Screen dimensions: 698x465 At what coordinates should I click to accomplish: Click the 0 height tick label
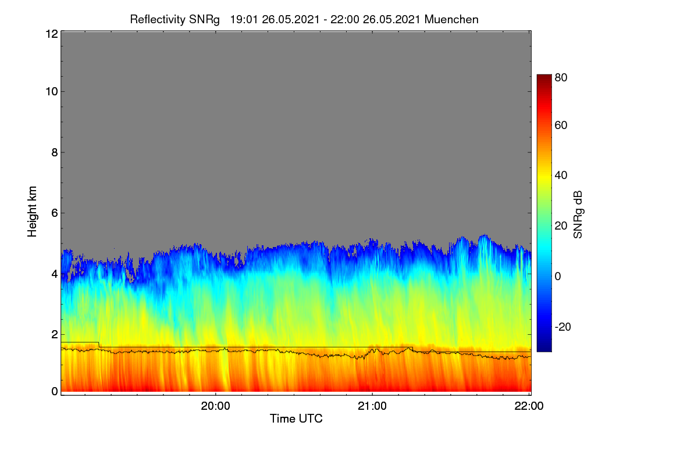[54, 391]
